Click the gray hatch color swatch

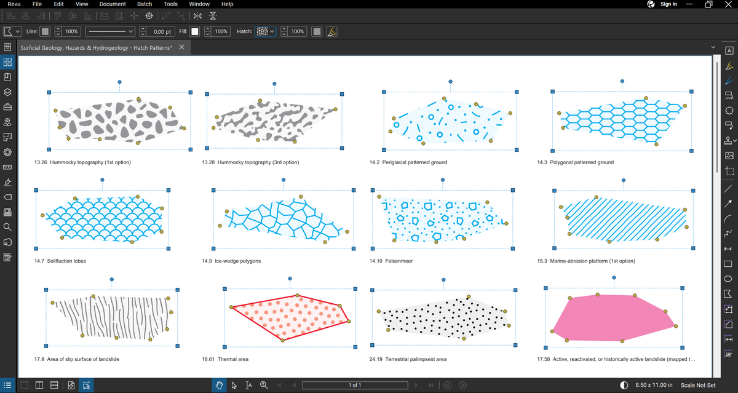tap(317, 31)
